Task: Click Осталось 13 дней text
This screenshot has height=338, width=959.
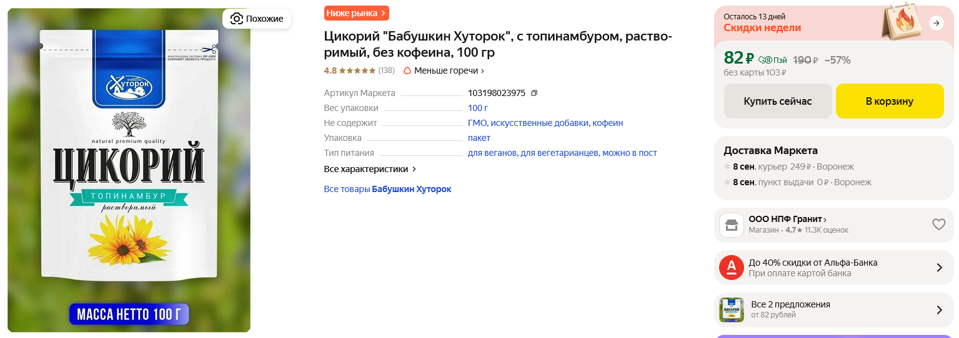Action: [x=755, y=17]
